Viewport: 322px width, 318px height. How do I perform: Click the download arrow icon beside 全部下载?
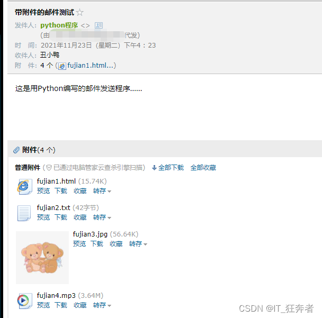tap(154, 168)
